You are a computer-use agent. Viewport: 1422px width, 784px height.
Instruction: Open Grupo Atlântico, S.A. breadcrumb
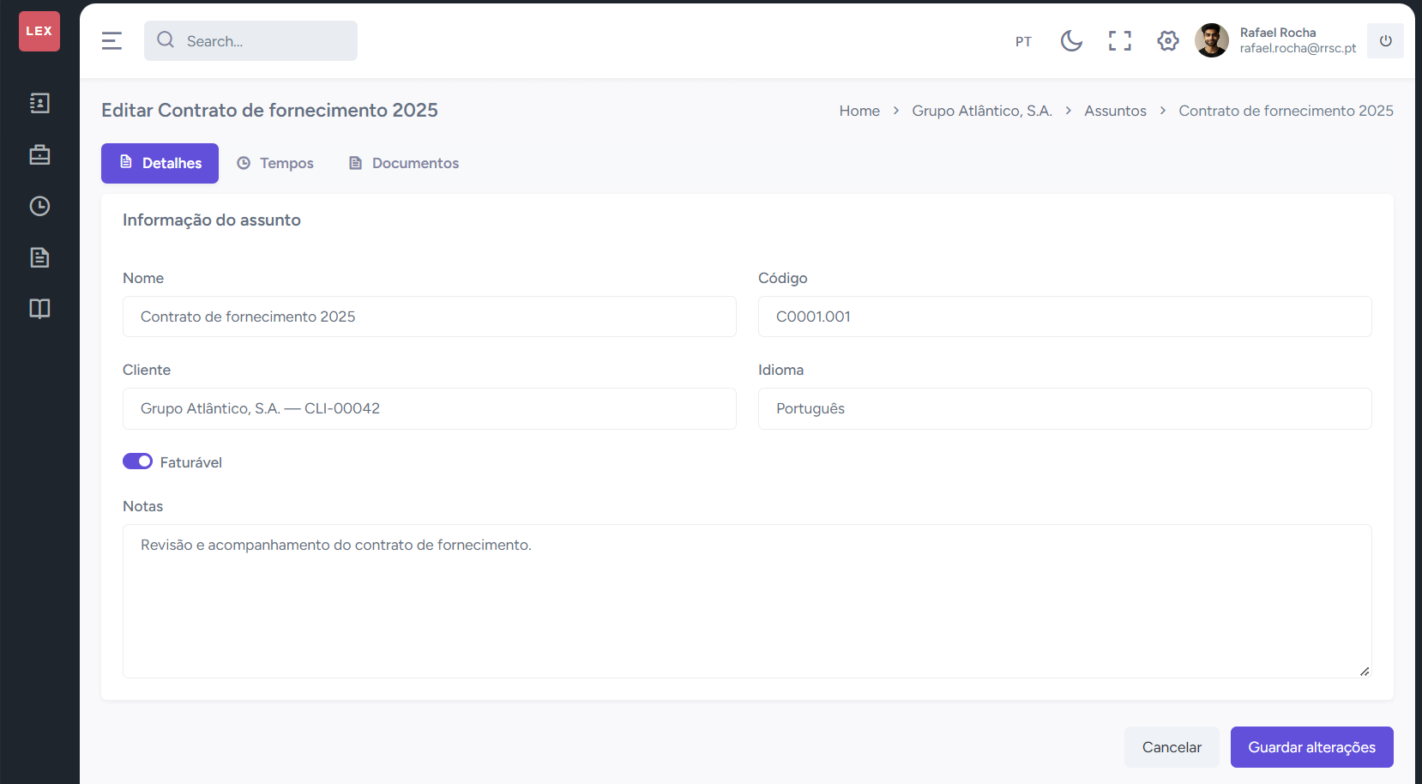point(982,111)
